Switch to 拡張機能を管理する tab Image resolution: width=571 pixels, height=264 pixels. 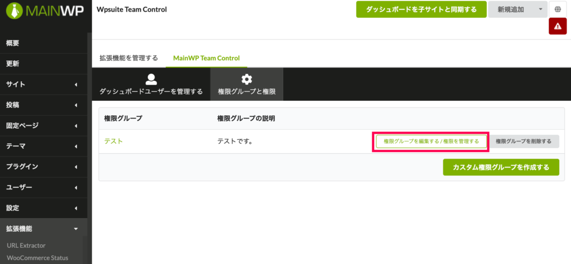129,58
